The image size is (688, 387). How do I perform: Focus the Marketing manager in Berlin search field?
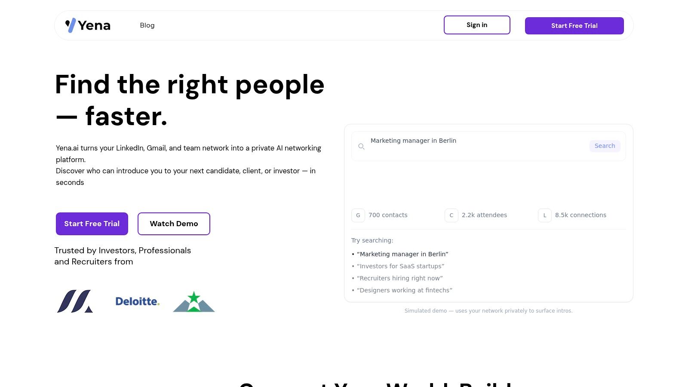point(473,141)
